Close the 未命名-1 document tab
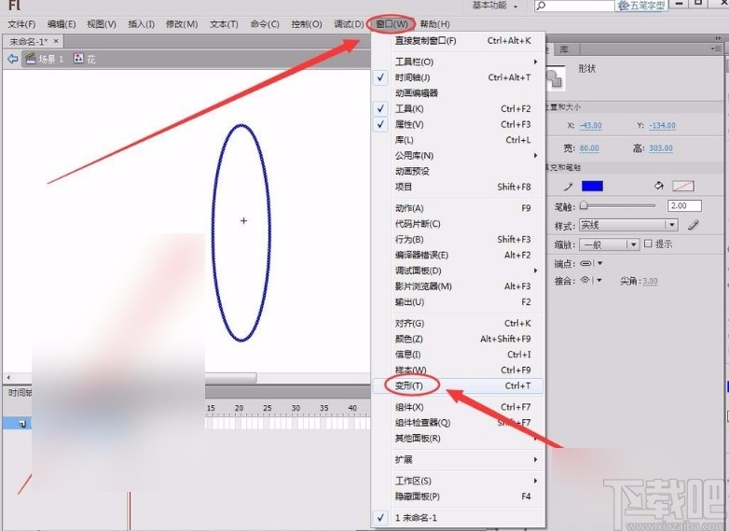Viewport: 729px width, 531px height. pyautogui.click(x=56, y=41)
